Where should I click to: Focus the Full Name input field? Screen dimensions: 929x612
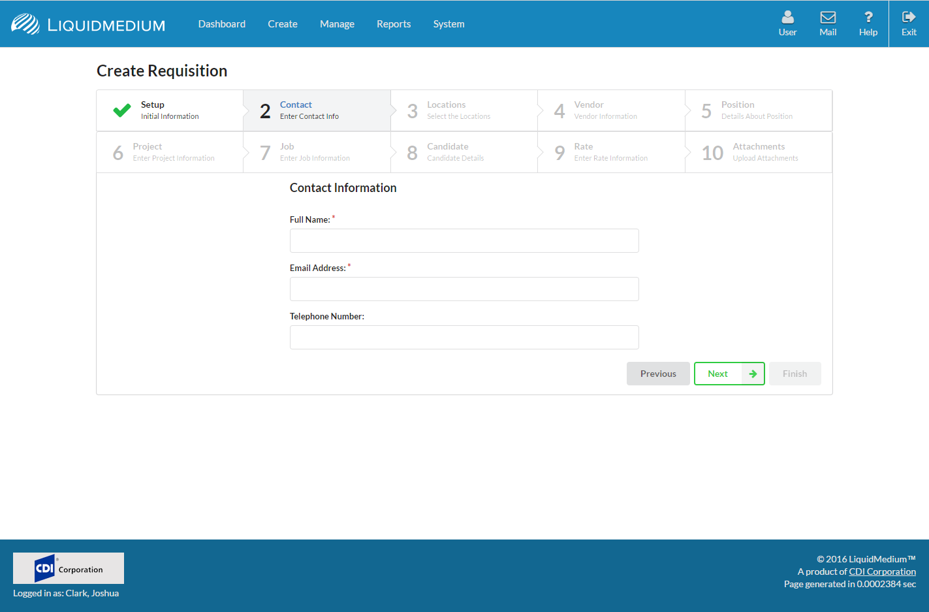point(464,240)
